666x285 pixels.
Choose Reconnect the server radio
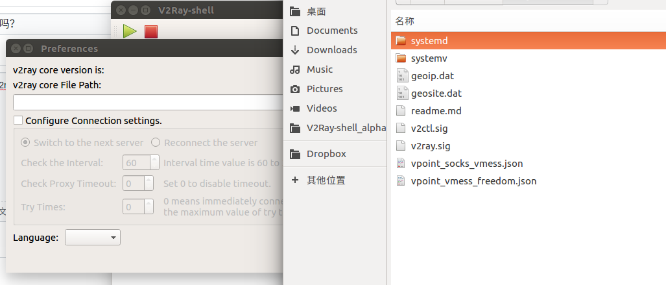156,143
